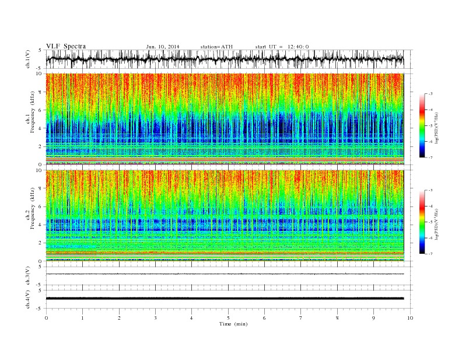This screenshot has width=462, height=357.
Task: Click the time axis tick label '7'
Action: point(301,318)
